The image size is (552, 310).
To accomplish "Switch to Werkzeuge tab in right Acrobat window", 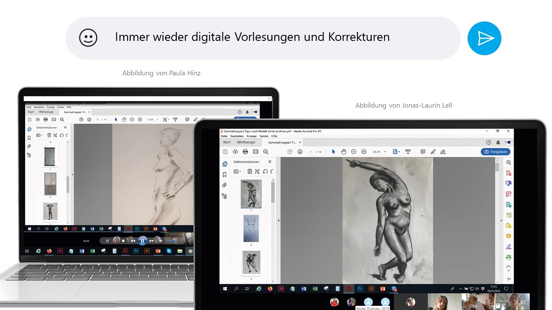I will click(x=246, y=142).
